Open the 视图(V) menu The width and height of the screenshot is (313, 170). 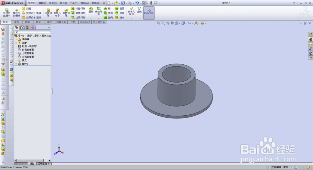pyautogui.click(x=53, y=3)
